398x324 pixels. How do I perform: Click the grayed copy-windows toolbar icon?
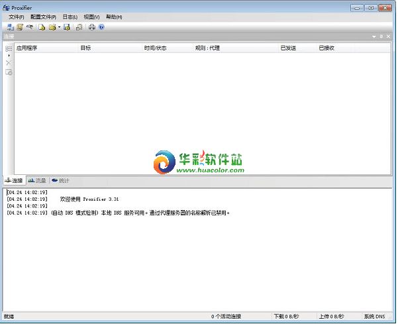[79, 27]
